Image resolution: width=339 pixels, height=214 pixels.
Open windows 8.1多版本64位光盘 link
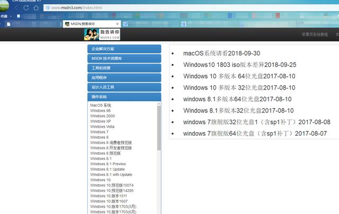[x=237, y=99]
